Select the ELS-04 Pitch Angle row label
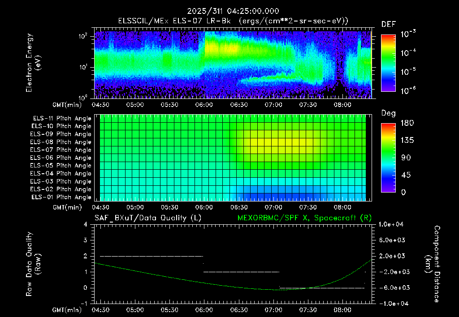 (61, 174)
